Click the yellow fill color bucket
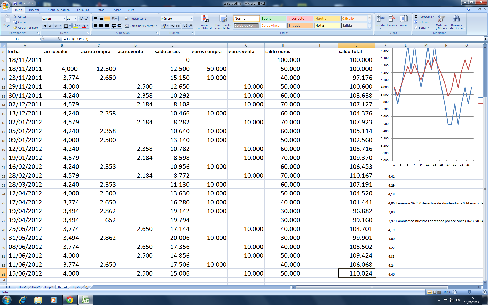Screen dimensions: 488x305 pos(75,26)
